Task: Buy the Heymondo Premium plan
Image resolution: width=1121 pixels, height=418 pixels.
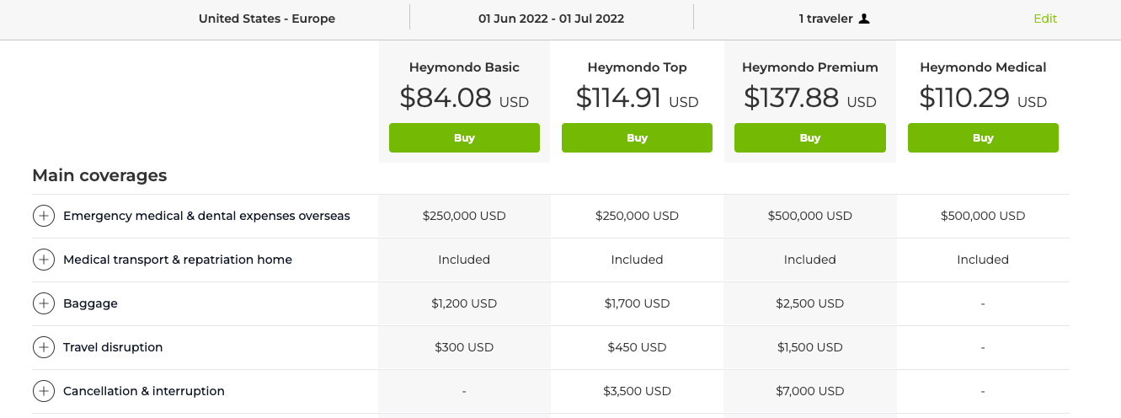Action: pos(809,137)
